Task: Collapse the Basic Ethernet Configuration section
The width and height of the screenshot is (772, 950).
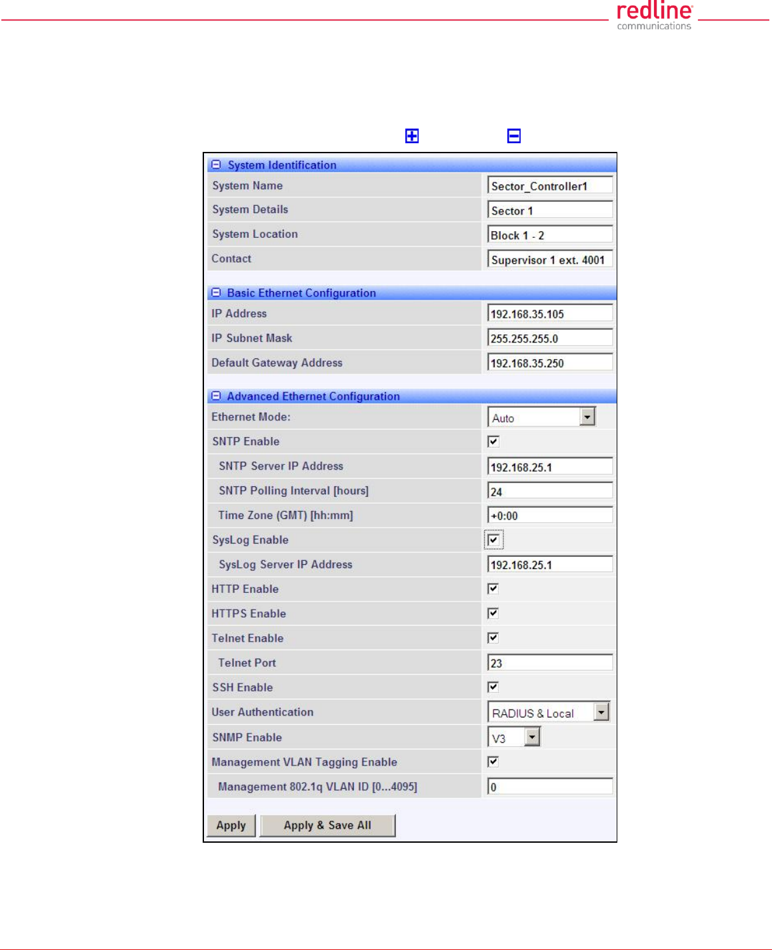Action: click(x=216, y=292)
